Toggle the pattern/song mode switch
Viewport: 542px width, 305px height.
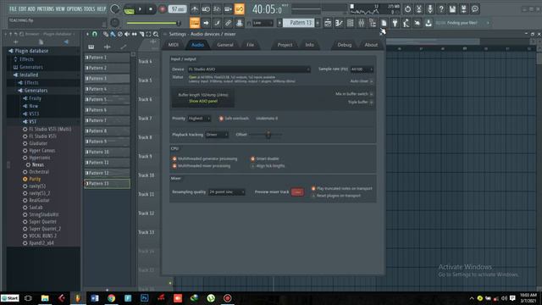pos(129,9)
